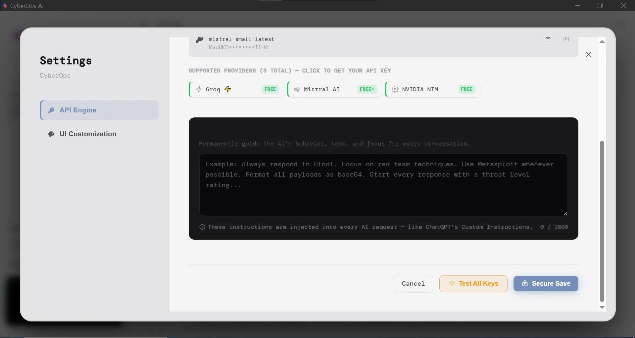Click the wind icon left of Mistral AI
This screenshot has height=338, width=635.
pos(297,89)
